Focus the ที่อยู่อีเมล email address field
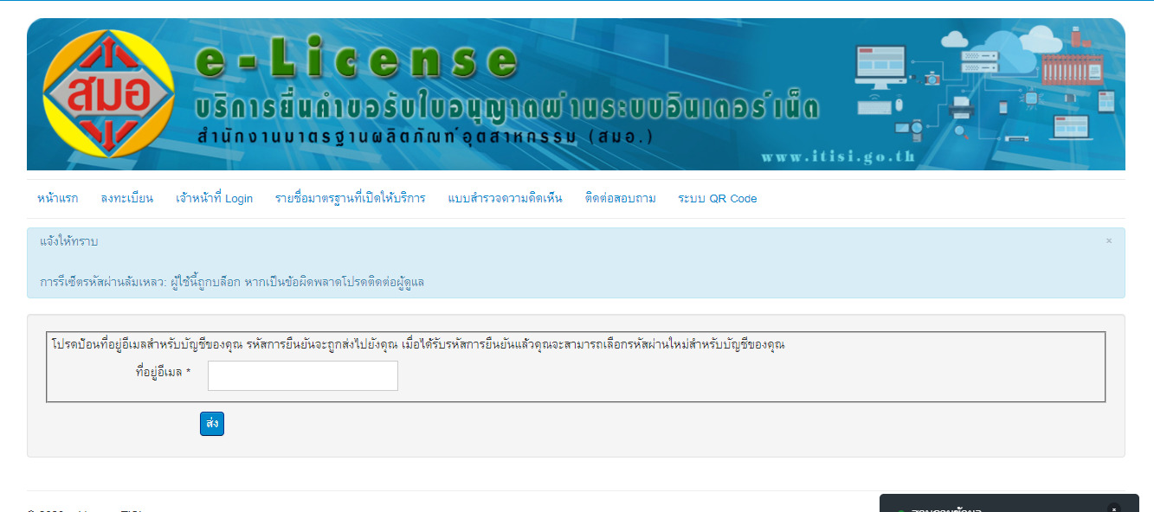1154x512 pixels. pos(303,376)
